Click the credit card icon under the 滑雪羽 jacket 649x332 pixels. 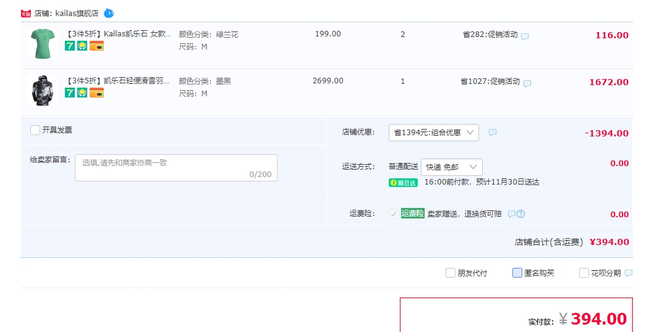[96, 93]
